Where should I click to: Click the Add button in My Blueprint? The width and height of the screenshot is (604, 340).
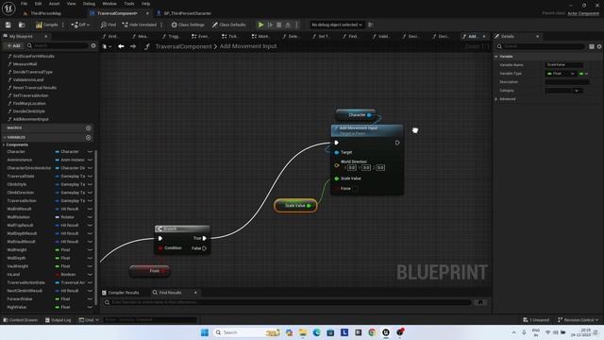(x=13, y=45)
